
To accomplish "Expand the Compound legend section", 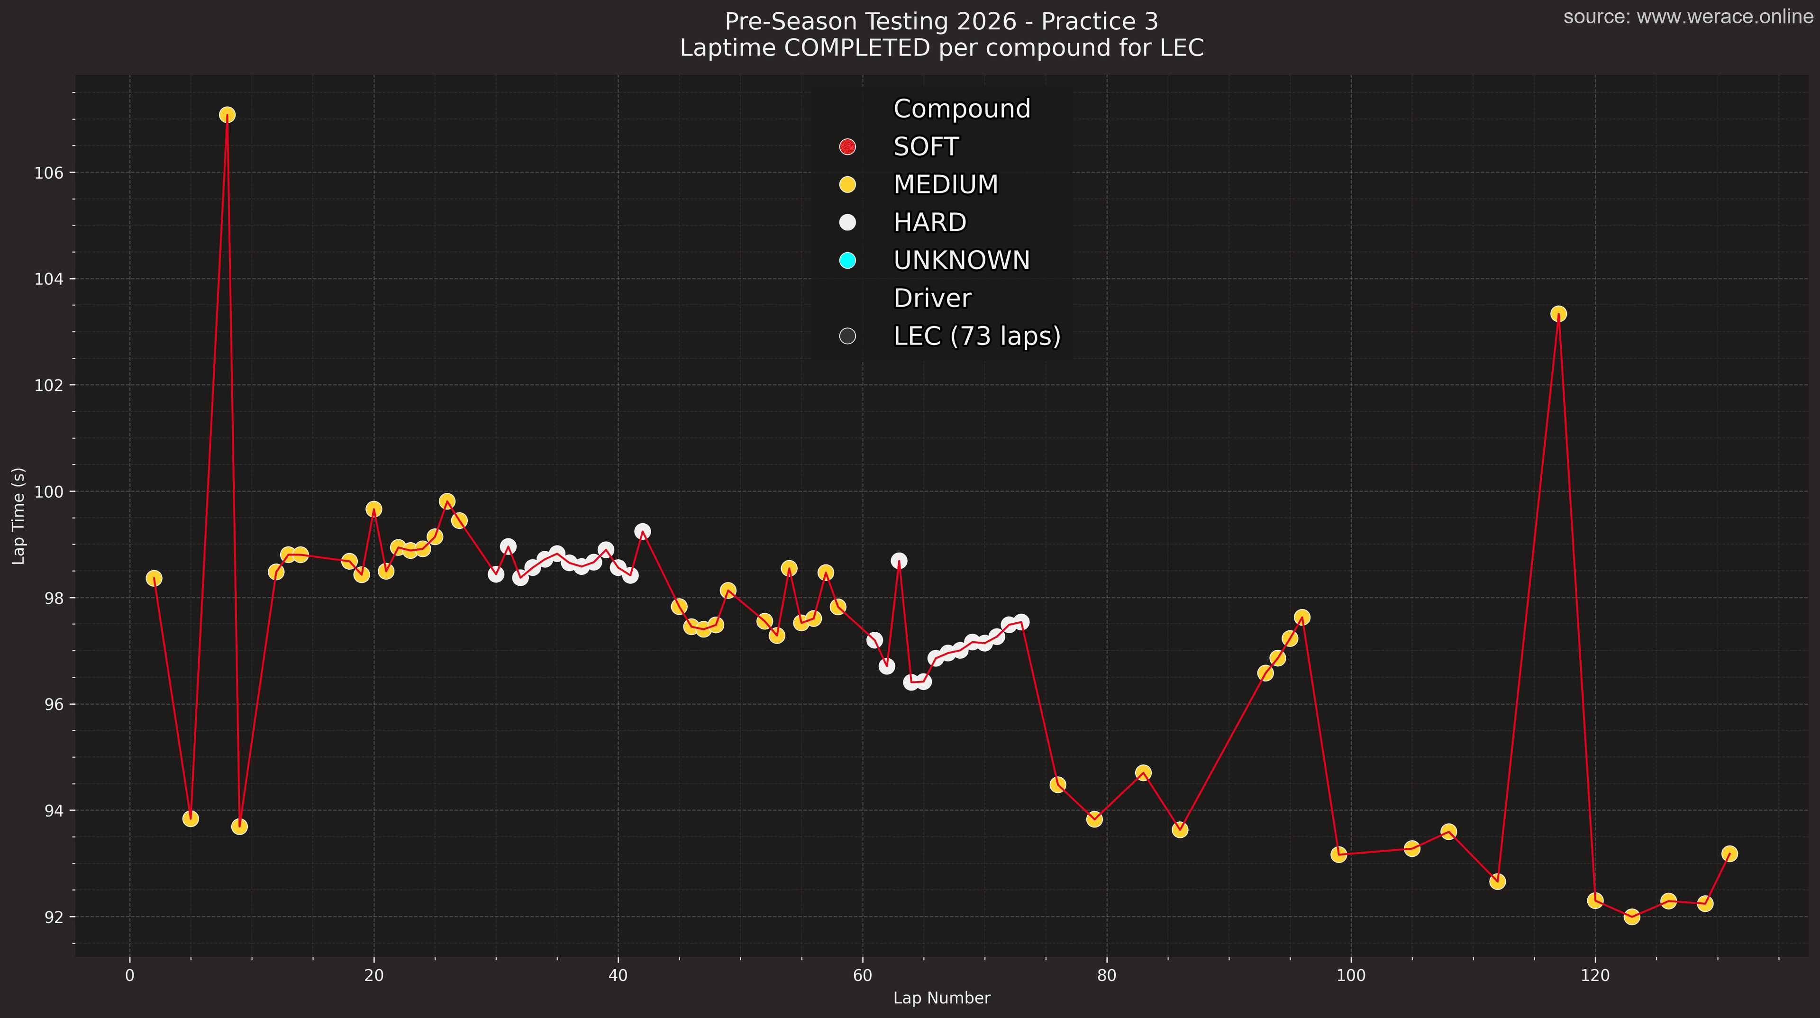I will click(x=962, y=109).
